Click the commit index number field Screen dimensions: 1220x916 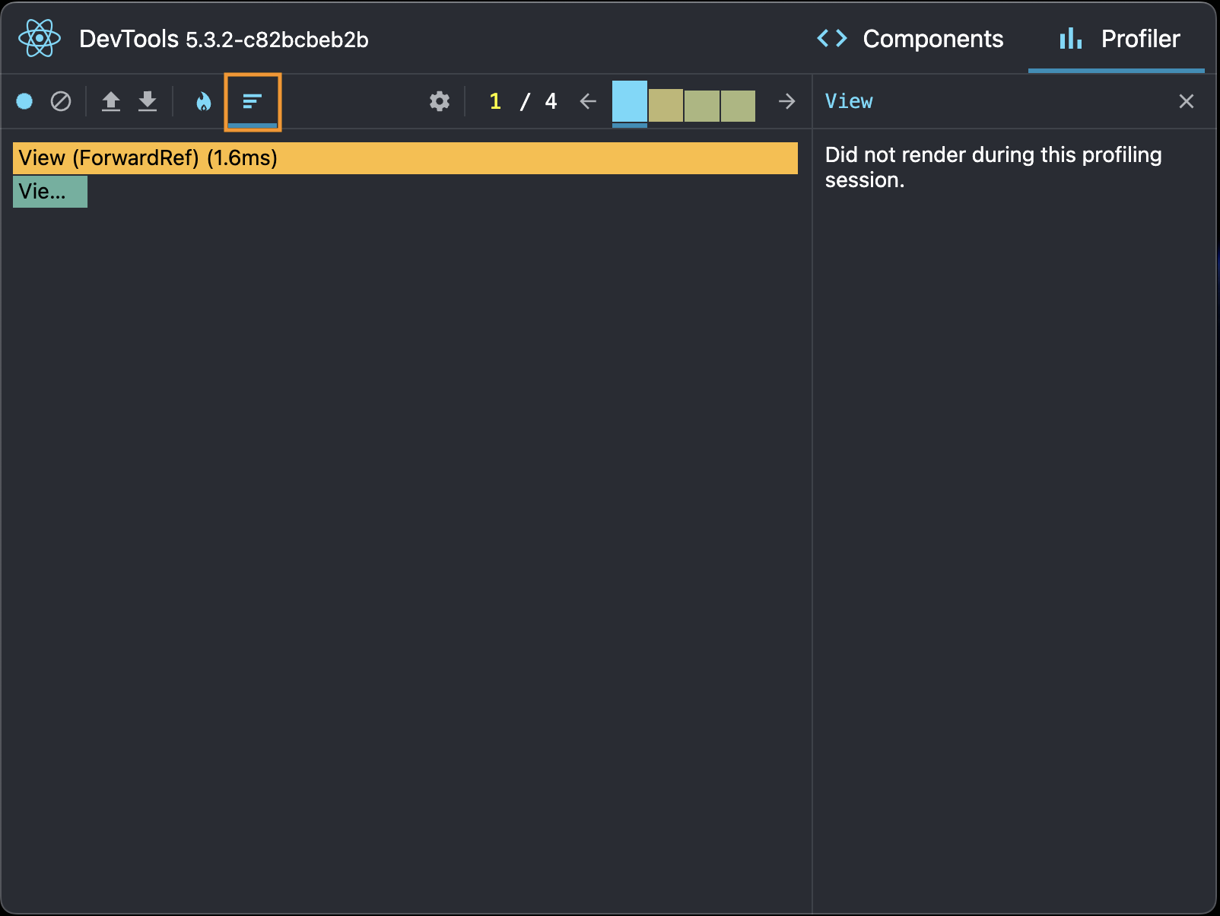495,101
